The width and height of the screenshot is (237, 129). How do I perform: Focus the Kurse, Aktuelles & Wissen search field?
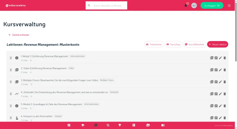[106, 5]
